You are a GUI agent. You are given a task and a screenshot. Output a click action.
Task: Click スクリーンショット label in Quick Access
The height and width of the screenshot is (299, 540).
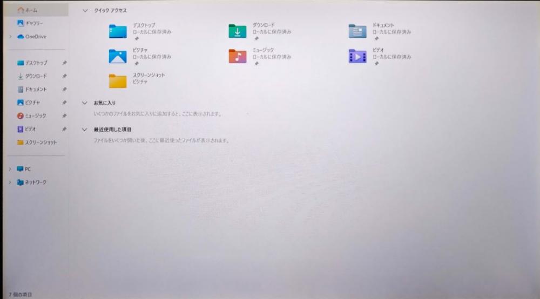coord(149,75)
